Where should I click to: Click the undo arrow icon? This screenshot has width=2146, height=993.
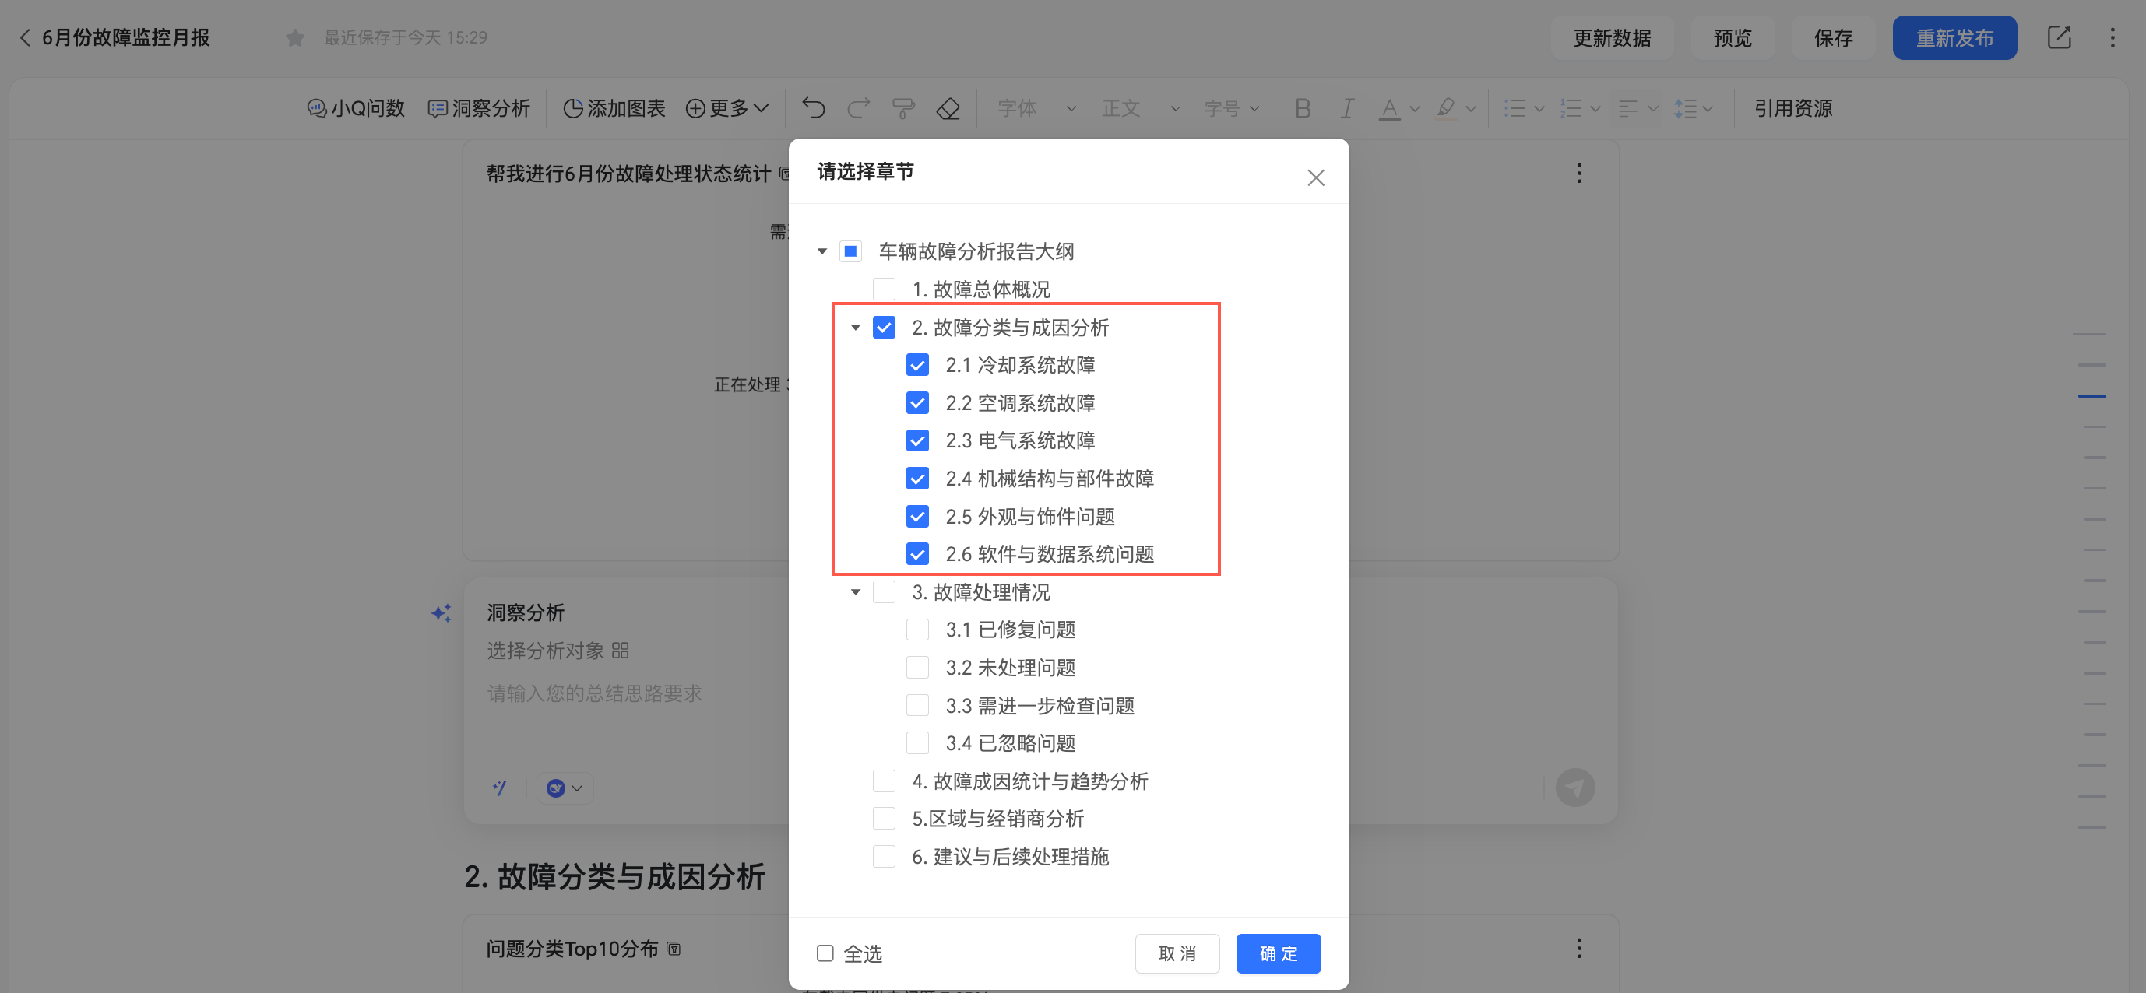click(813, 108)
